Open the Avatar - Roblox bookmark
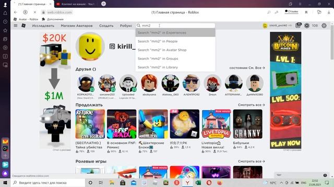 26,19
